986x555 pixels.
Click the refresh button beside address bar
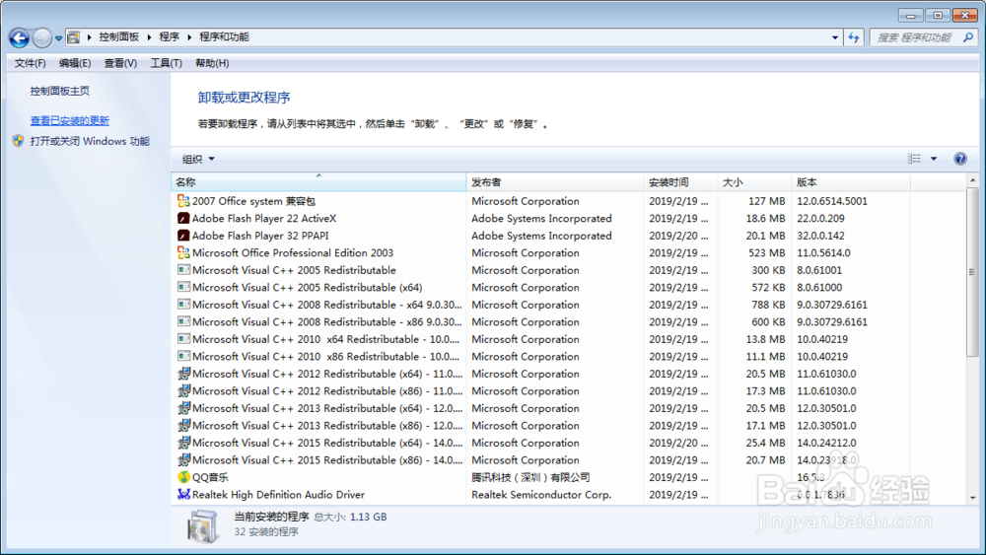(853, 37)
